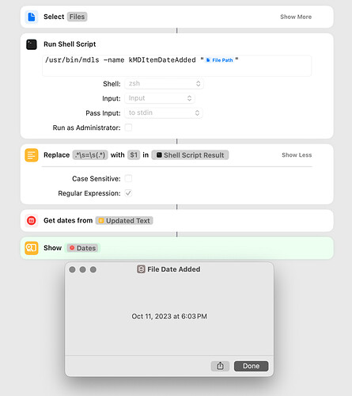Click the blue Select Files action icon
352x396 pixels.
(32, 17)
